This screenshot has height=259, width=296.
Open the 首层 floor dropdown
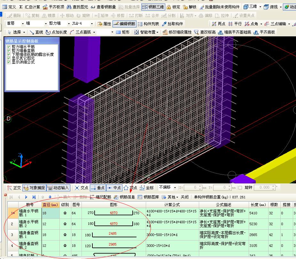pos(23,24)
